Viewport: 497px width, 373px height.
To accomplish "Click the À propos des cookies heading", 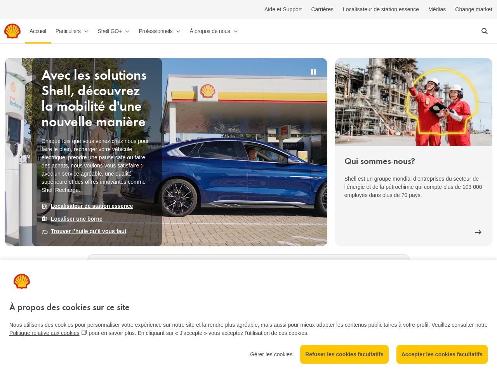I will click(70, 307).
